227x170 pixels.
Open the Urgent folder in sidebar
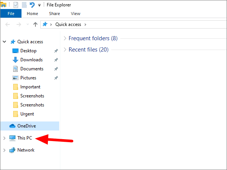tap(27, 114)
